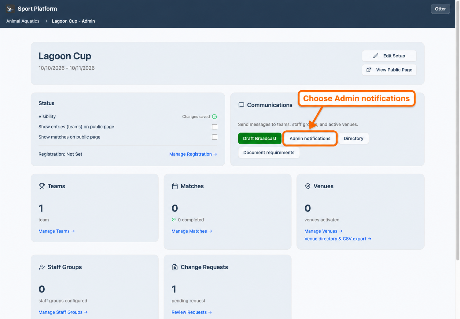Click the breadcrumb chevron separator
This screenshot has height=319, width=460.
click(46, 21)
